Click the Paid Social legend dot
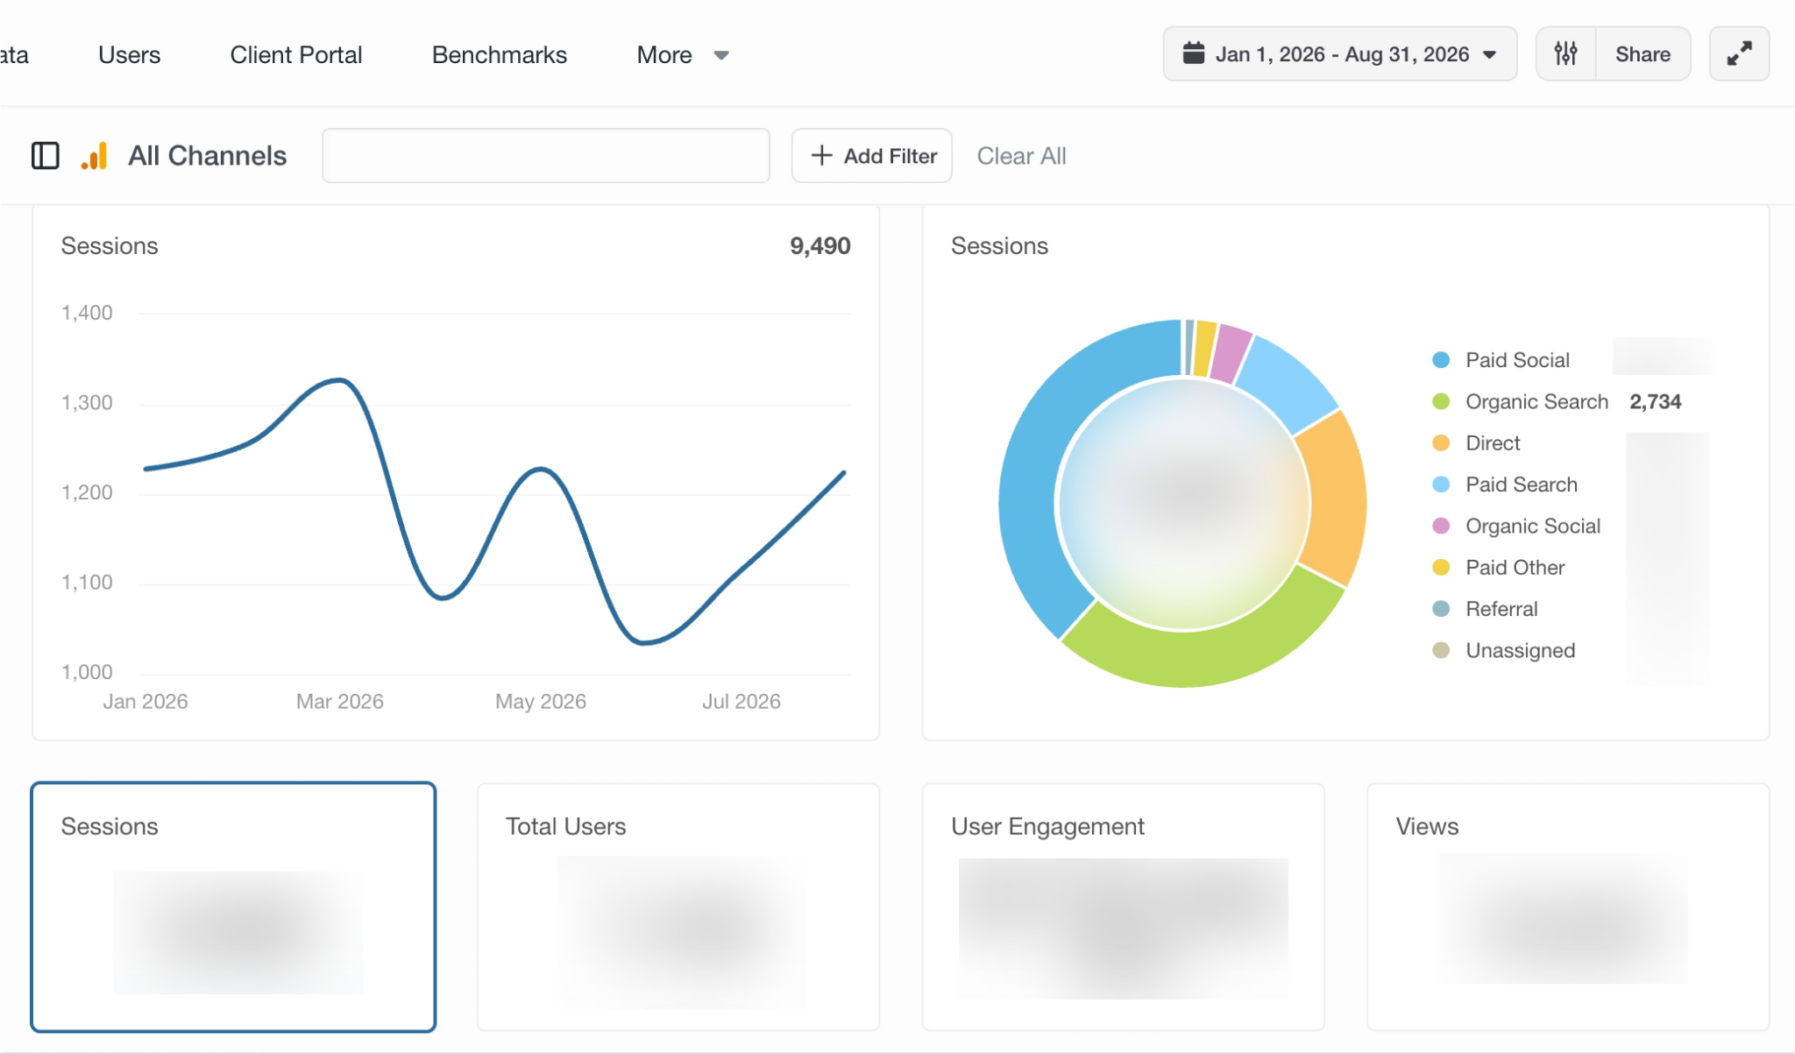Image resolution: width=1795 pixels, height=1054 pixels. click(x=1441, y=360)
